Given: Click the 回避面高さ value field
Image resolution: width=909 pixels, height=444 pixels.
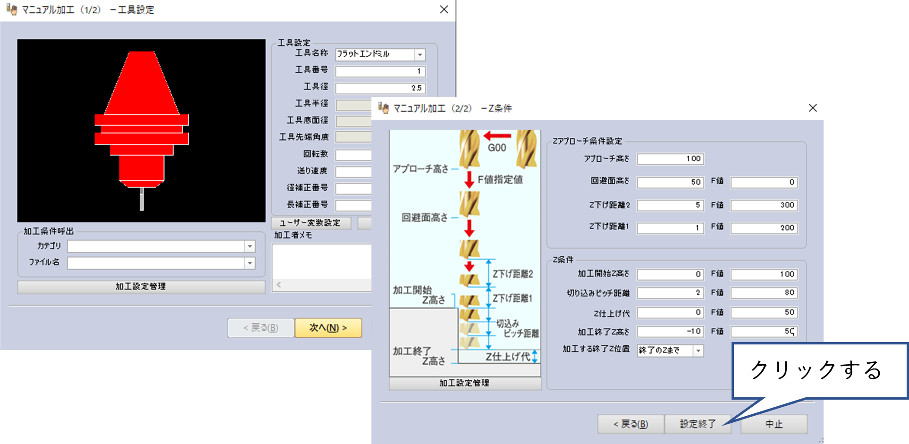Looking at the screenshot, I should (x=670, y=182).
